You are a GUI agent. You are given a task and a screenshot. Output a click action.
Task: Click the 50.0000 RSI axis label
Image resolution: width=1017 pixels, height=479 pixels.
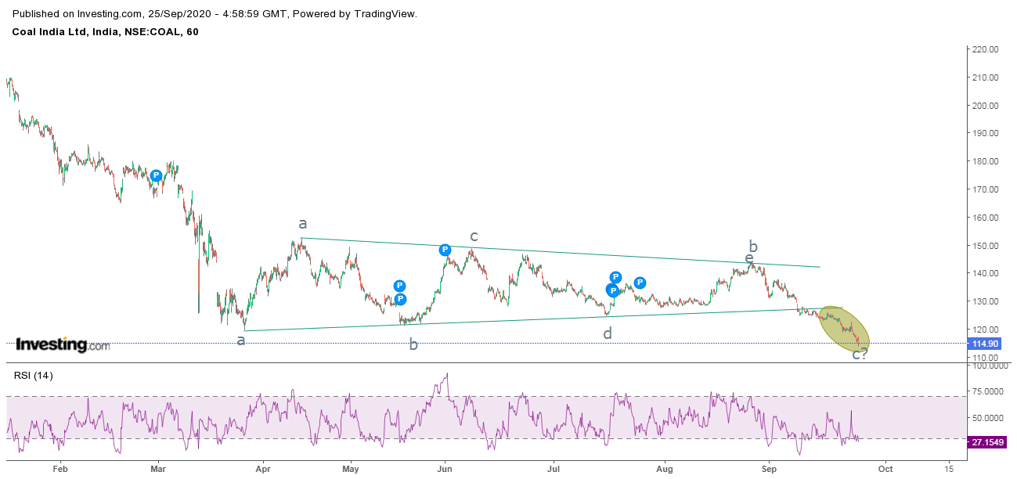(x=987, y=418)
